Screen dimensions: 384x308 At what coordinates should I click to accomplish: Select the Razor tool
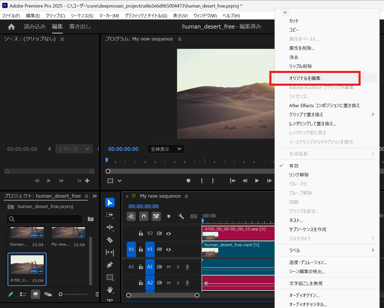110,240
